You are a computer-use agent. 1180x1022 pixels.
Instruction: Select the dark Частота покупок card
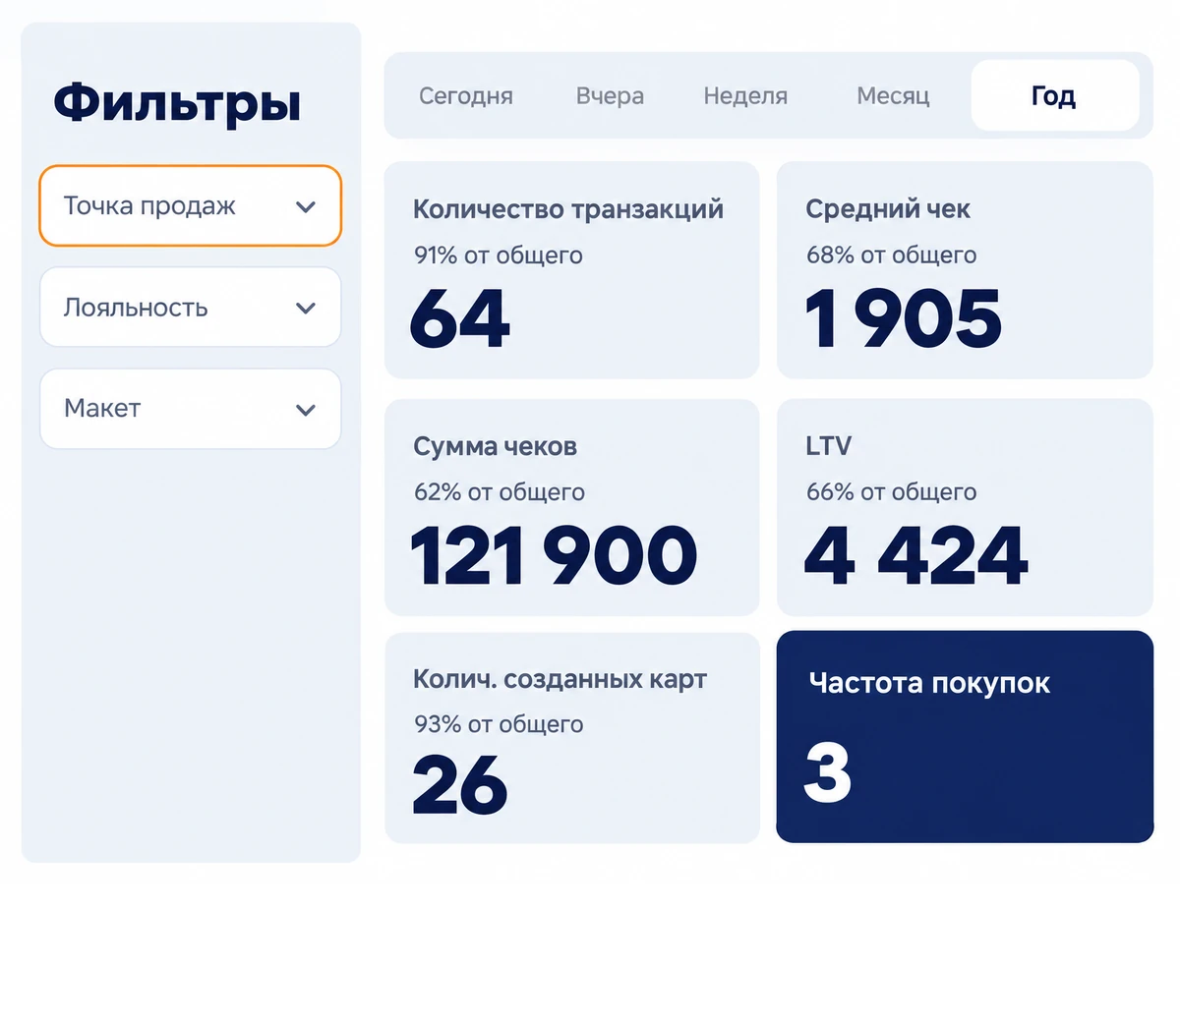(965, 737)
